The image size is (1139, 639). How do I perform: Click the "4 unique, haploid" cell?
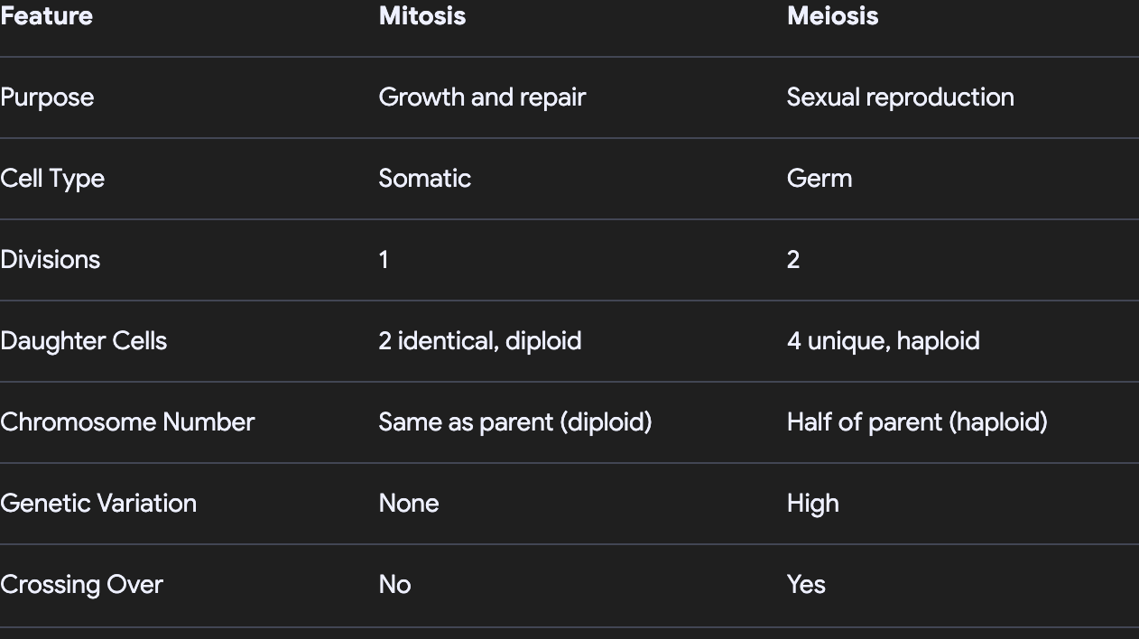883,341
